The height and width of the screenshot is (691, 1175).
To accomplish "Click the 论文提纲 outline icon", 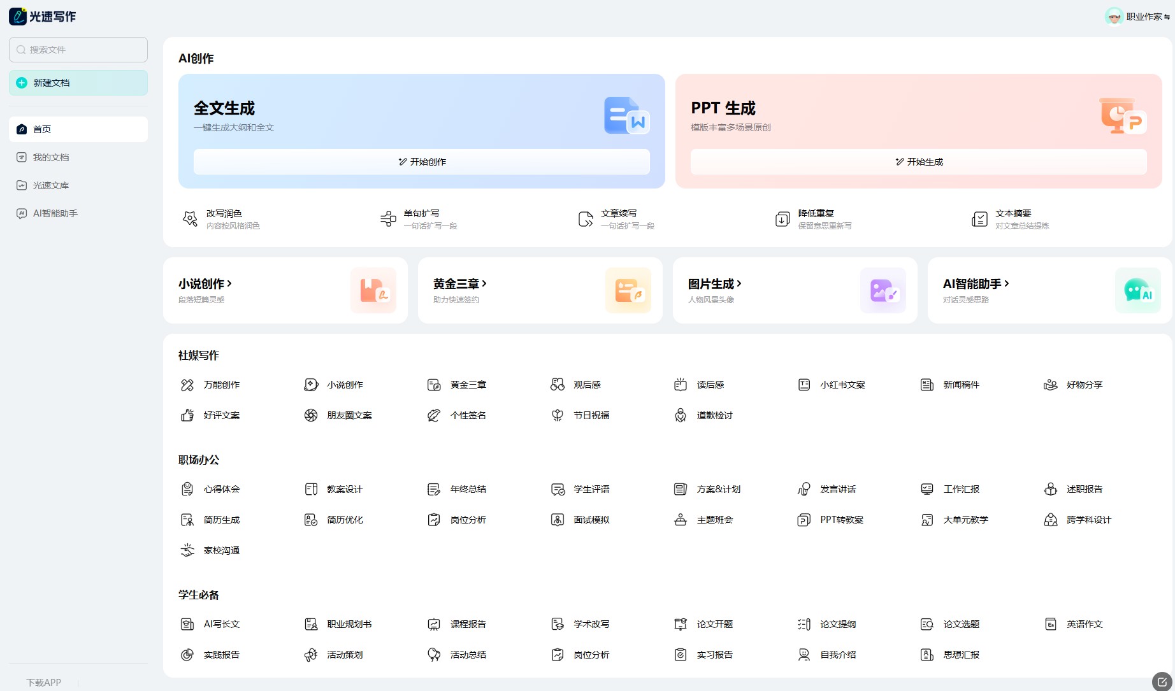I will (804, 624).
